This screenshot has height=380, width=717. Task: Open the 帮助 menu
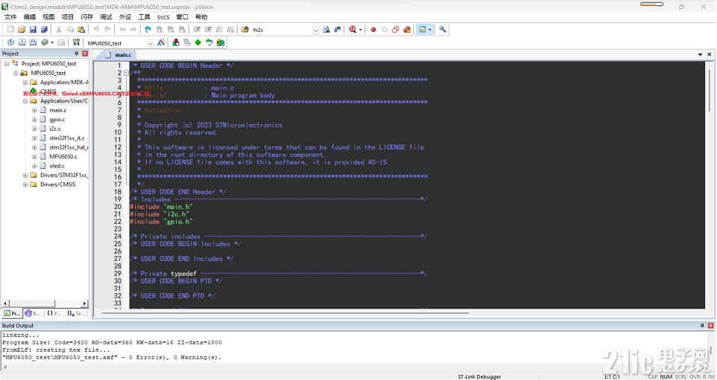coord(201,17)
